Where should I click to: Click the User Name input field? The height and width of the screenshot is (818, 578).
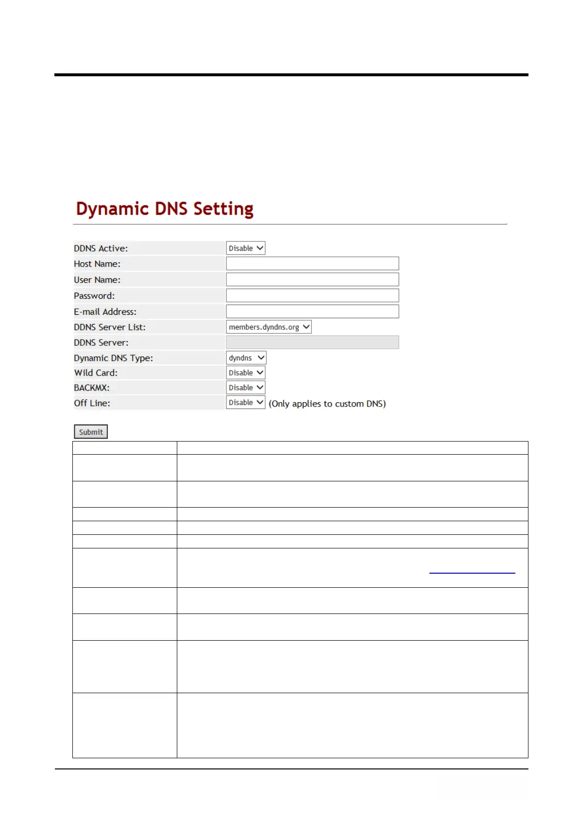pos(312,279)
